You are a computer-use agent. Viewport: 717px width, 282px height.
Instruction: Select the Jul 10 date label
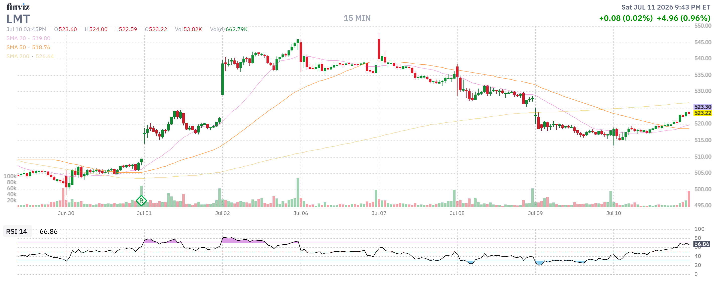point(613,213)
